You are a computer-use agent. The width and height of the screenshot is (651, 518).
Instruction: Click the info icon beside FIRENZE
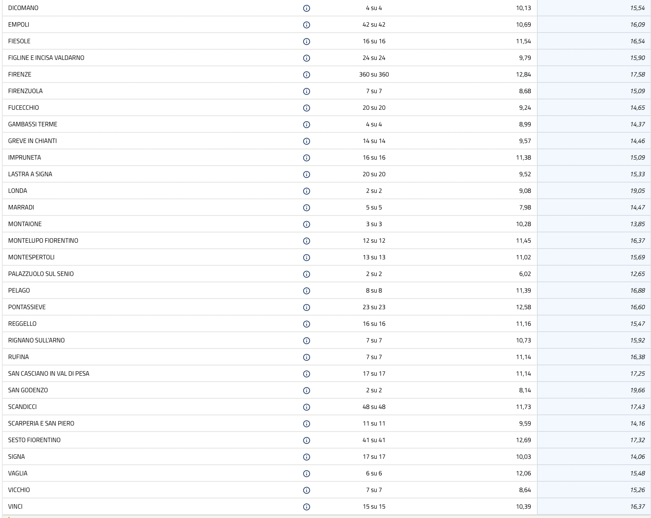306,75
